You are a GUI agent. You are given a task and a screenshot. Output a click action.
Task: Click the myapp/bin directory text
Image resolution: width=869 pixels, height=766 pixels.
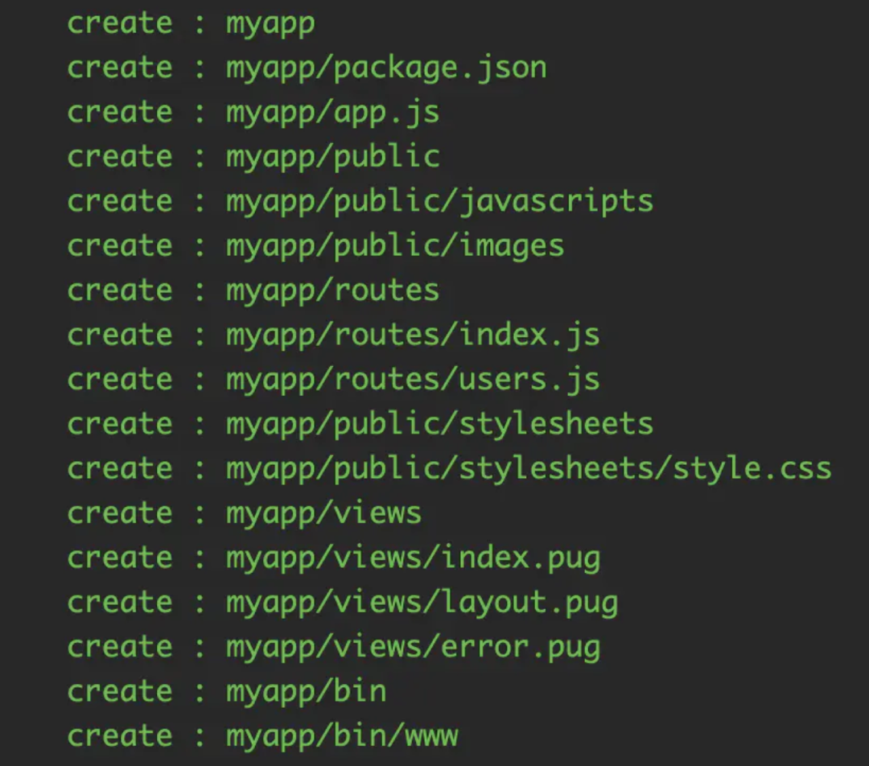[x=306, y=691]
